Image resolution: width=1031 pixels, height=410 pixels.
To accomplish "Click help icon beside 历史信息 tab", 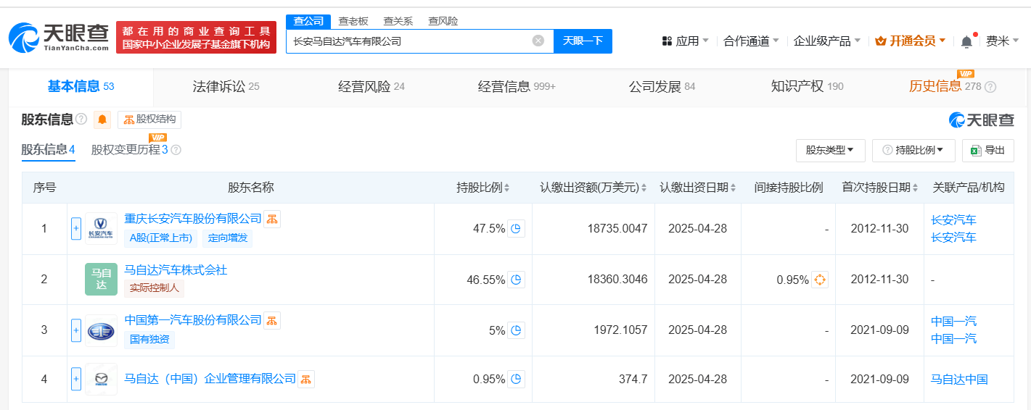I will click(x=990, y=87).
